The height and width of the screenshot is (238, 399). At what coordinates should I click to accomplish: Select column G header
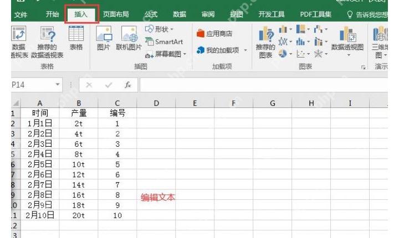pos(273,103)
